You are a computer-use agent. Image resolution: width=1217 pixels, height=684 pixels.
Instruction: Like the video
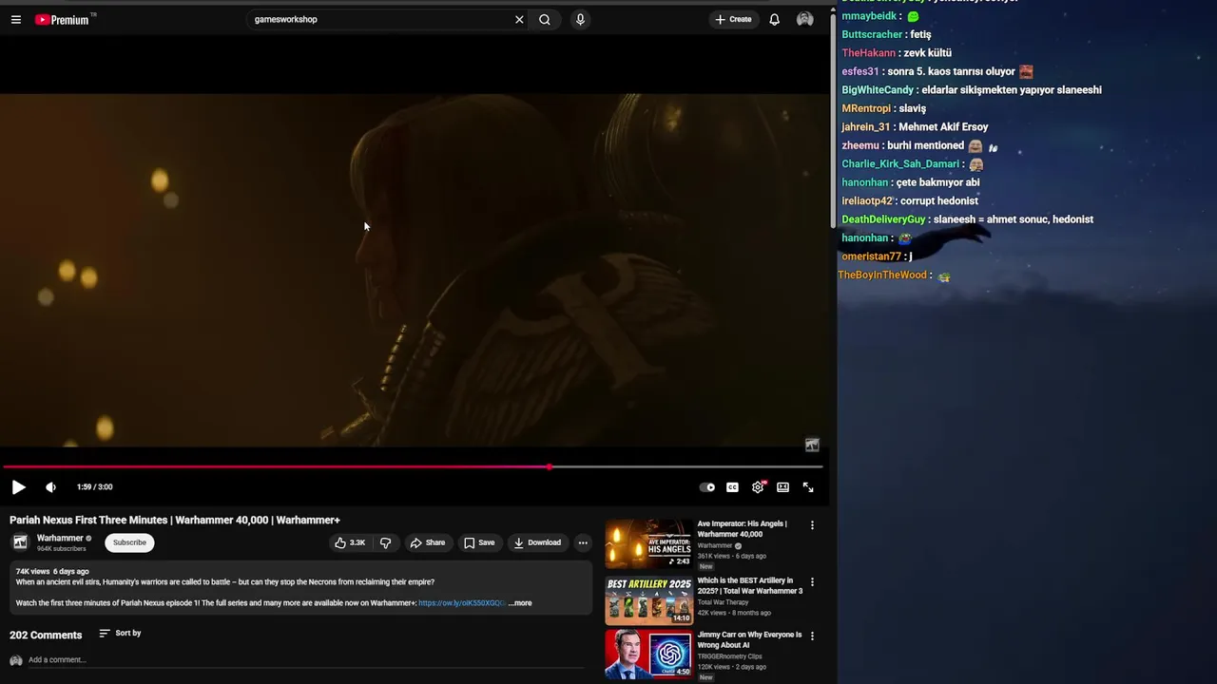click(350, 542)
